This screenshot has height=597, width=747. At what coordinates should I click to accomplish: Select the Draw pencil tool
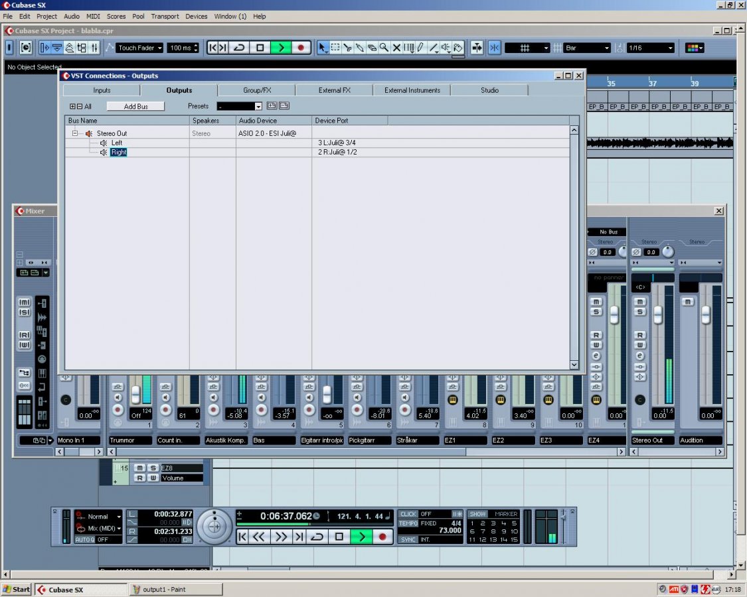(421, 48)
